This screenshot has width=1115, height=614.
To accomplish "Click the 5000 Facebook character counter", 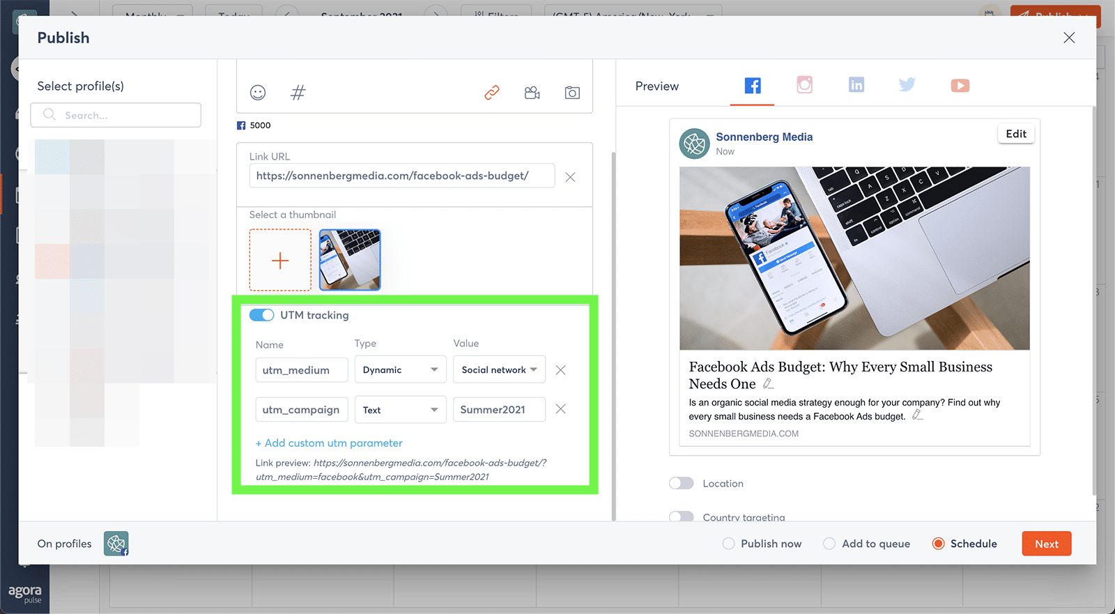I will [254, 125].
